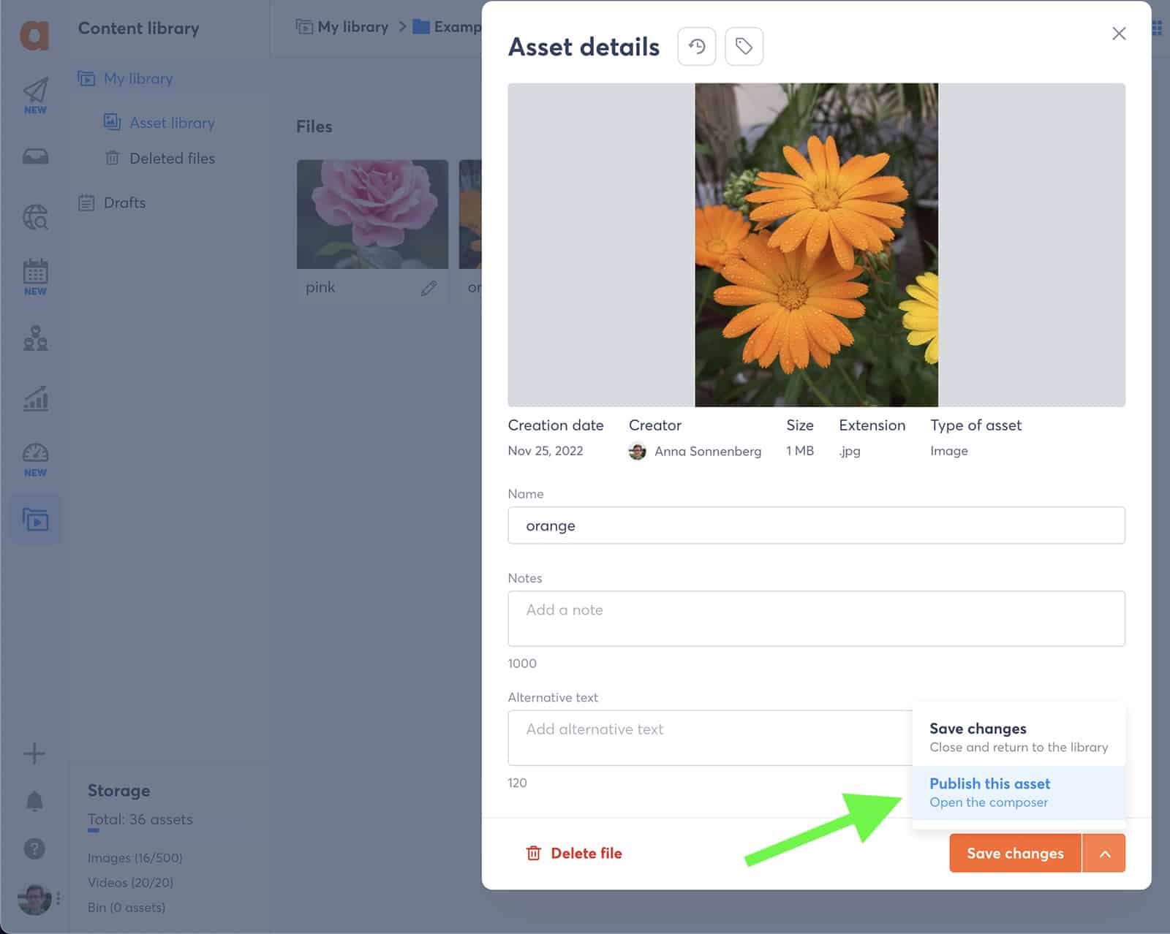
Task: Click the Agorapulse logo icon
Action: point(34,34)
